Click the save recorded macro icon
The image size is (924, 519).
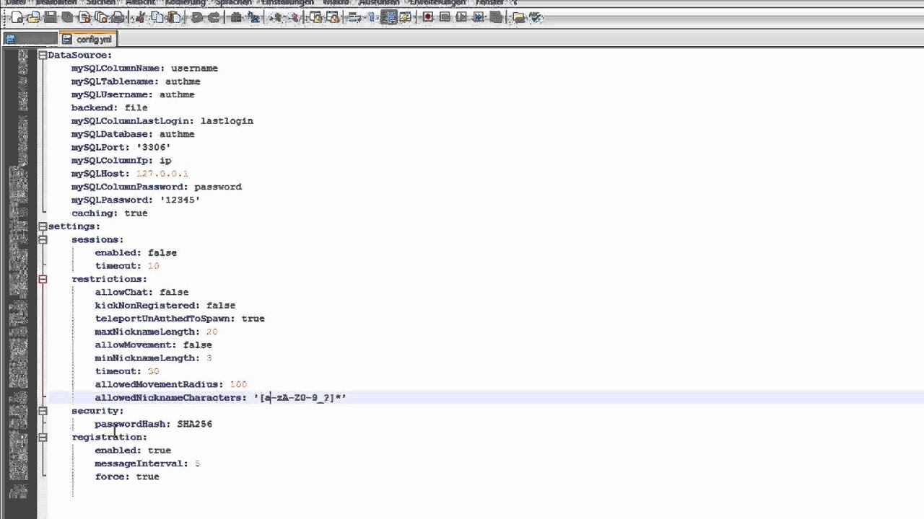tap(496, 17)
